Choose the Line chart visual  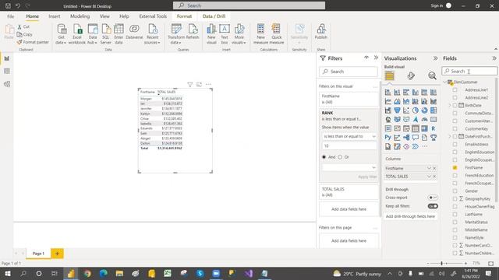click(x=388, y=101)
